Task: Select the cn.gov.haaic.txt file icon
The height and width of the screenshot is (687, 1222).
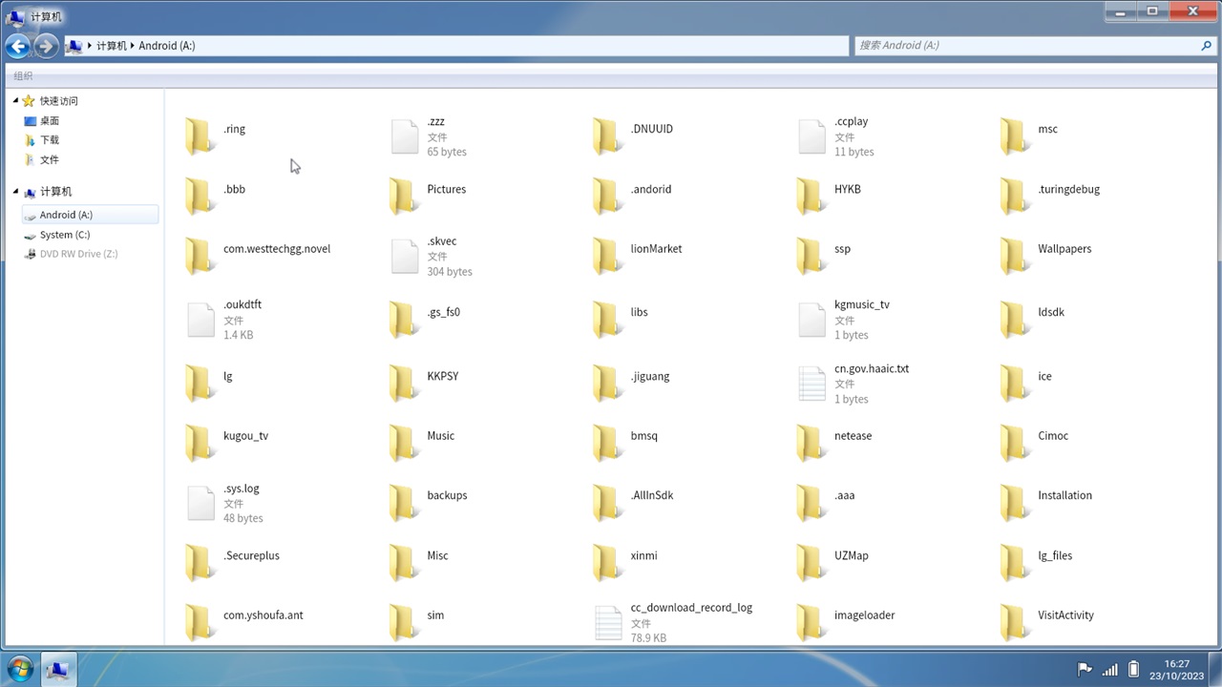Action: coord(811,384)
